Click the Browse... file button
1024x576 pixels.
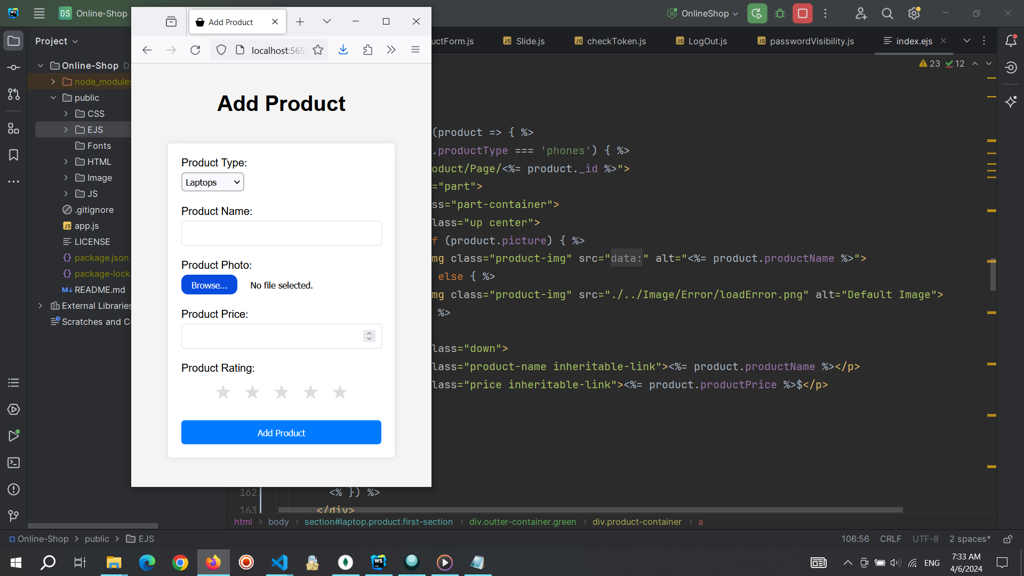point(209,285)
